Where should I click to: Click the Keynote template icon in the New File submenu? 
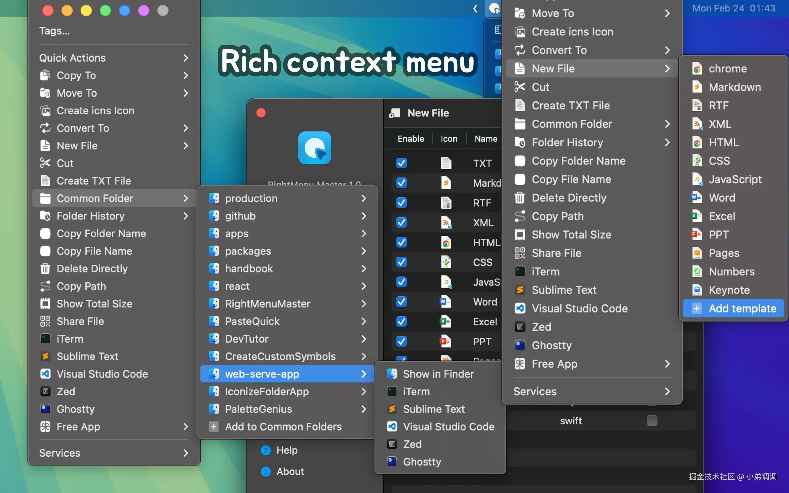pyautogui.click(x=697, y=290)
